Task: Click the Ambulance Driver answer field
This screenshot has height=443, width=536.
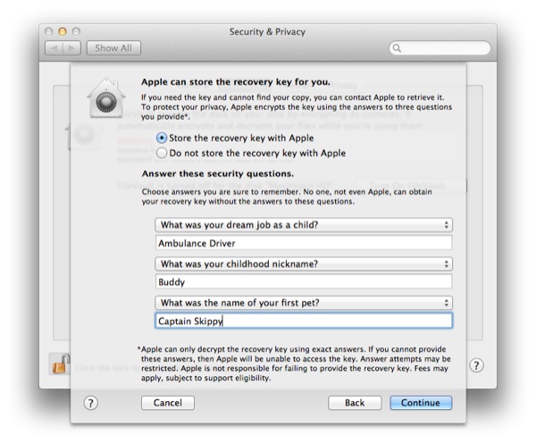Action: click(x=304, y=243)
